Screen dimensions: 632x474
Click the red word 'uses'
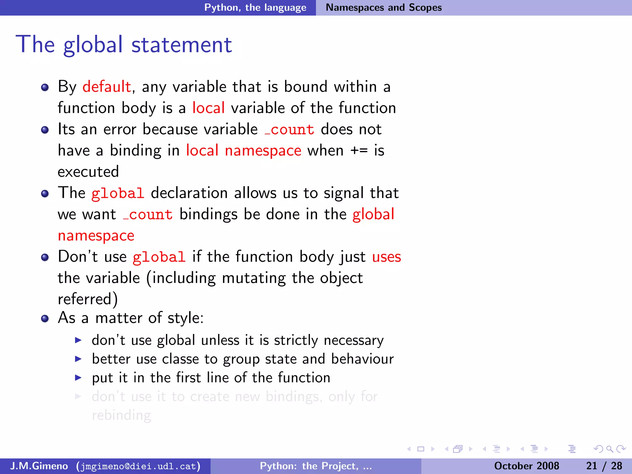386,257
